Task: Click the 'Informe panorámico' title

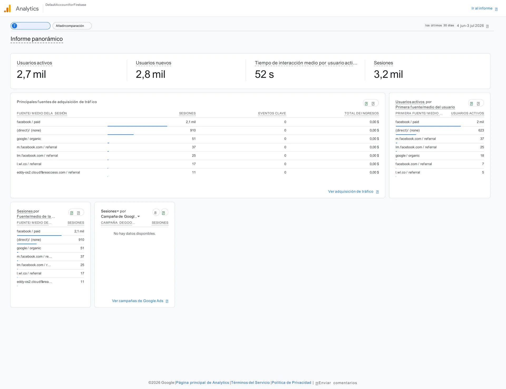Action: click(x=37, y=39)
